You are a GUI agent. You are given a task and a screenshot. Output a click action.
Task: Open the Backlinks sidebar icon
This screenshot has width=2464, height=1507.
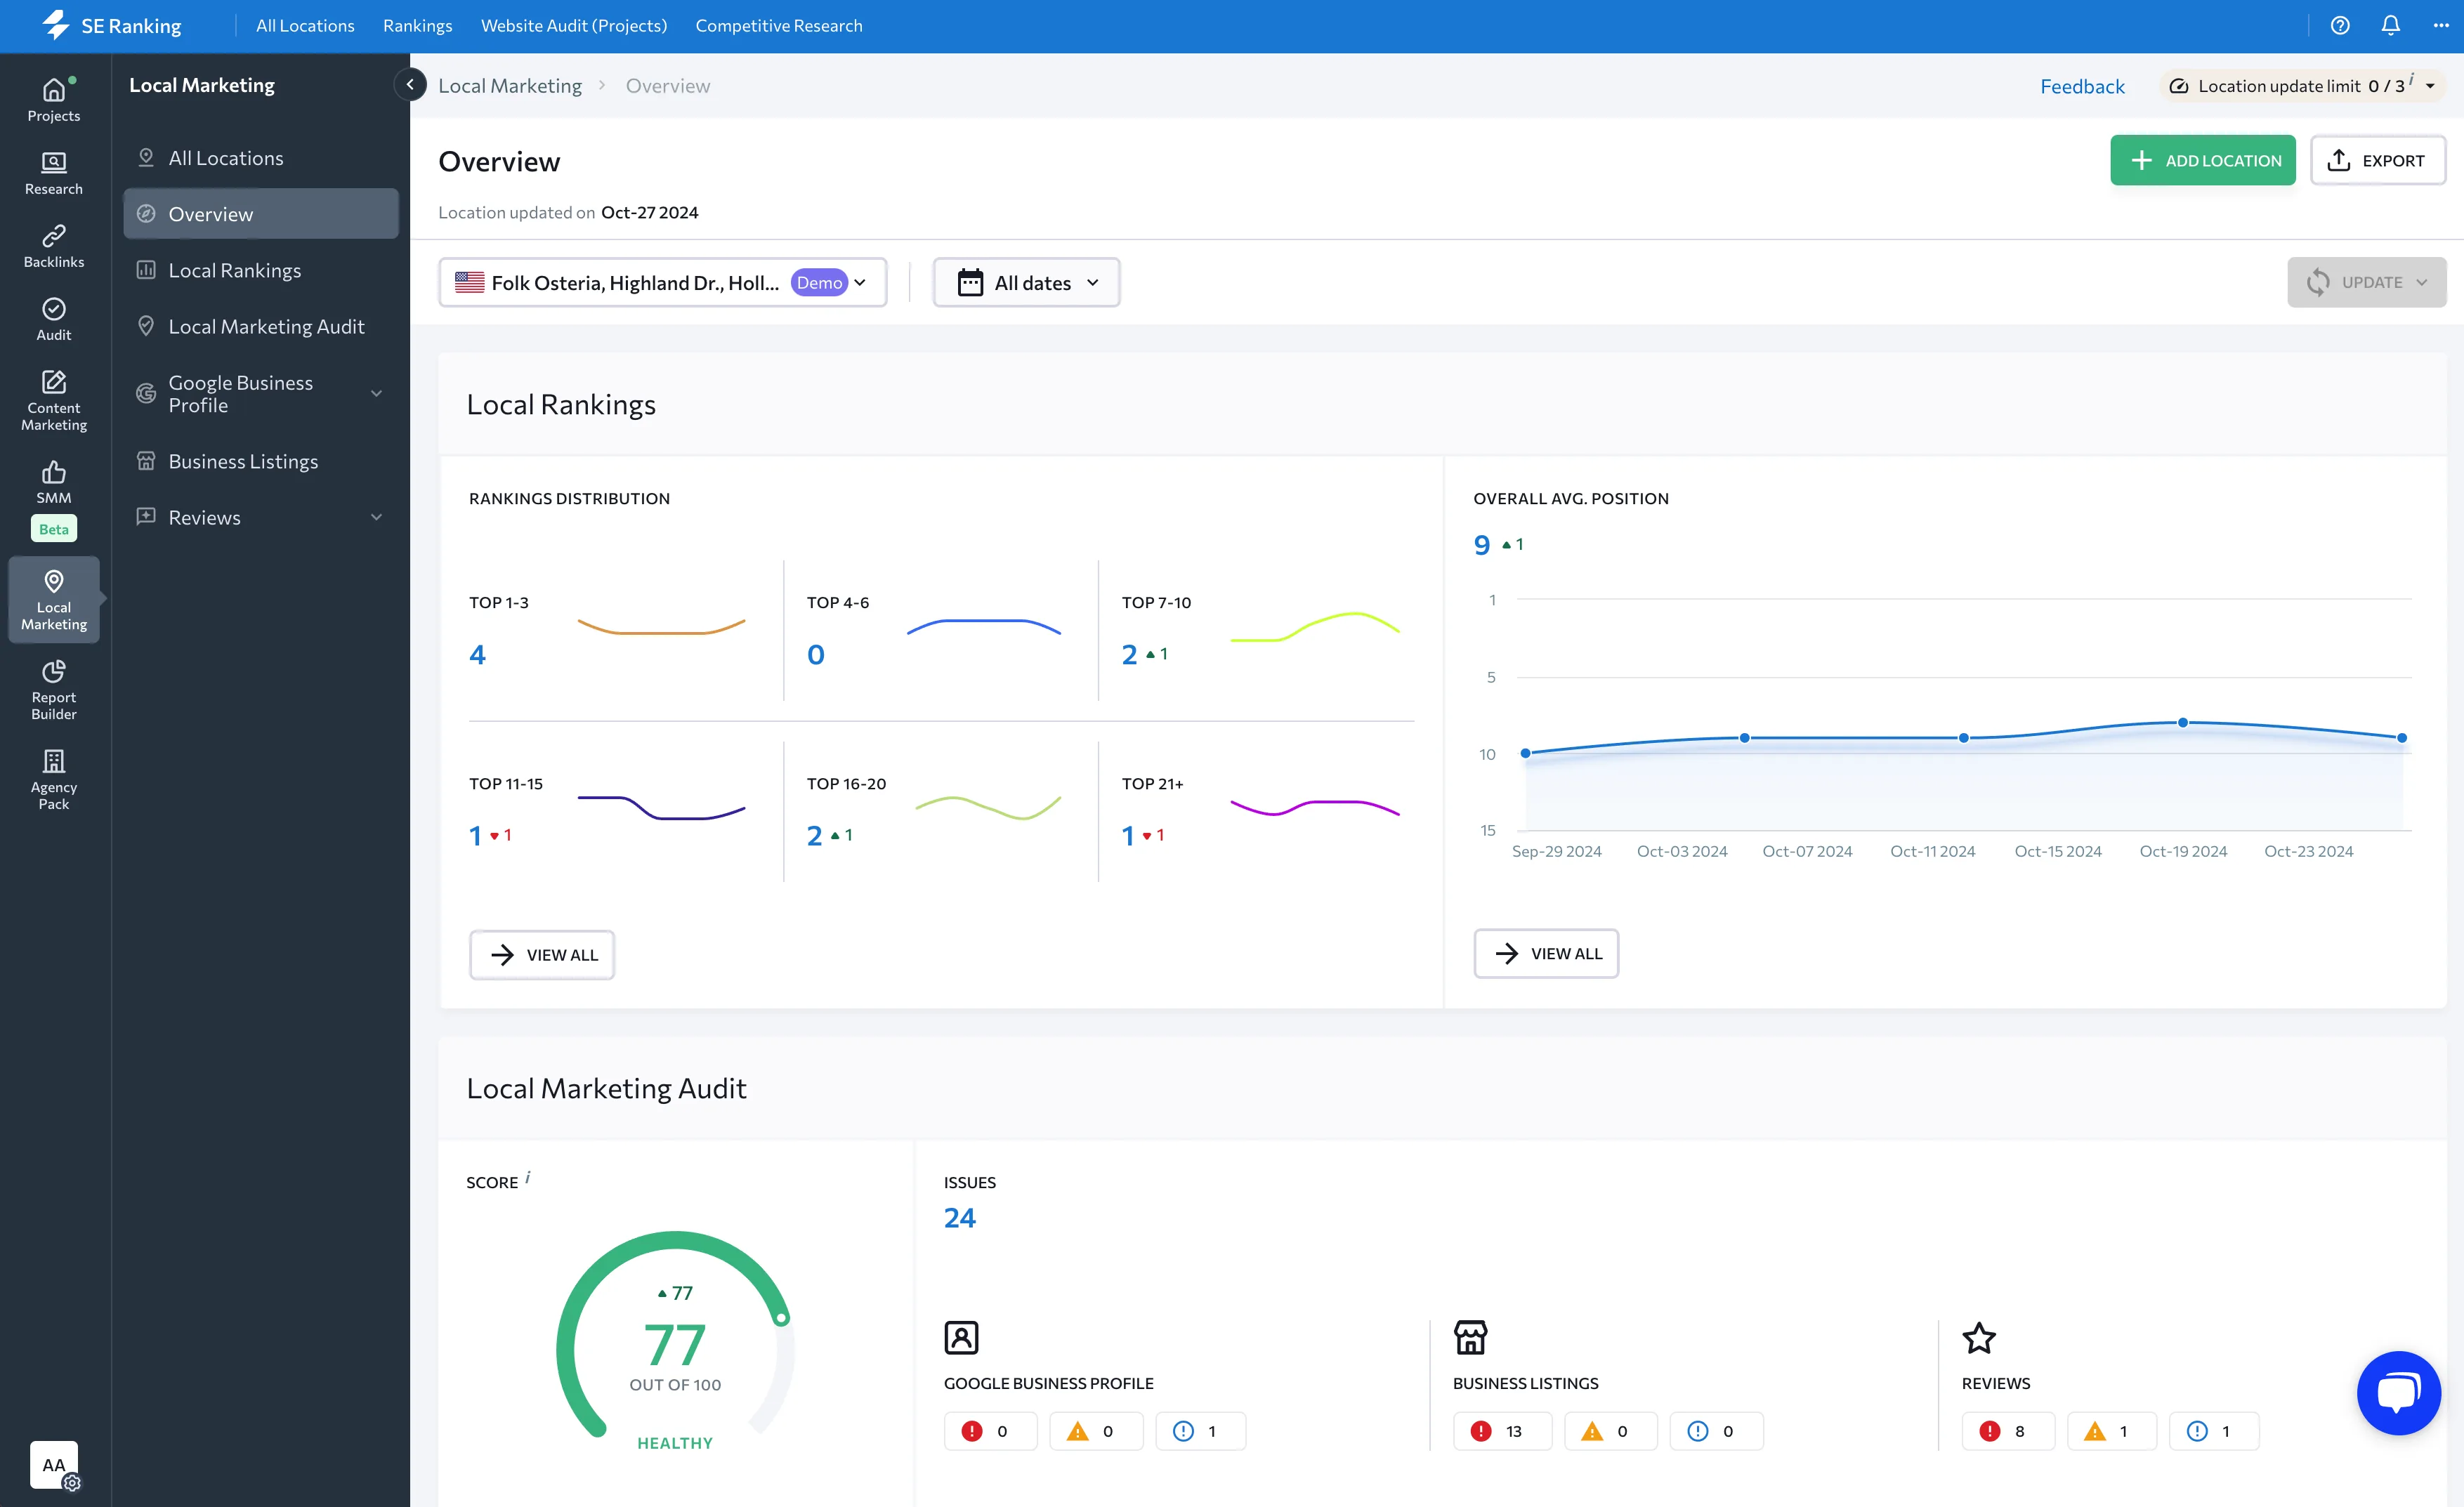click(54, 246)
